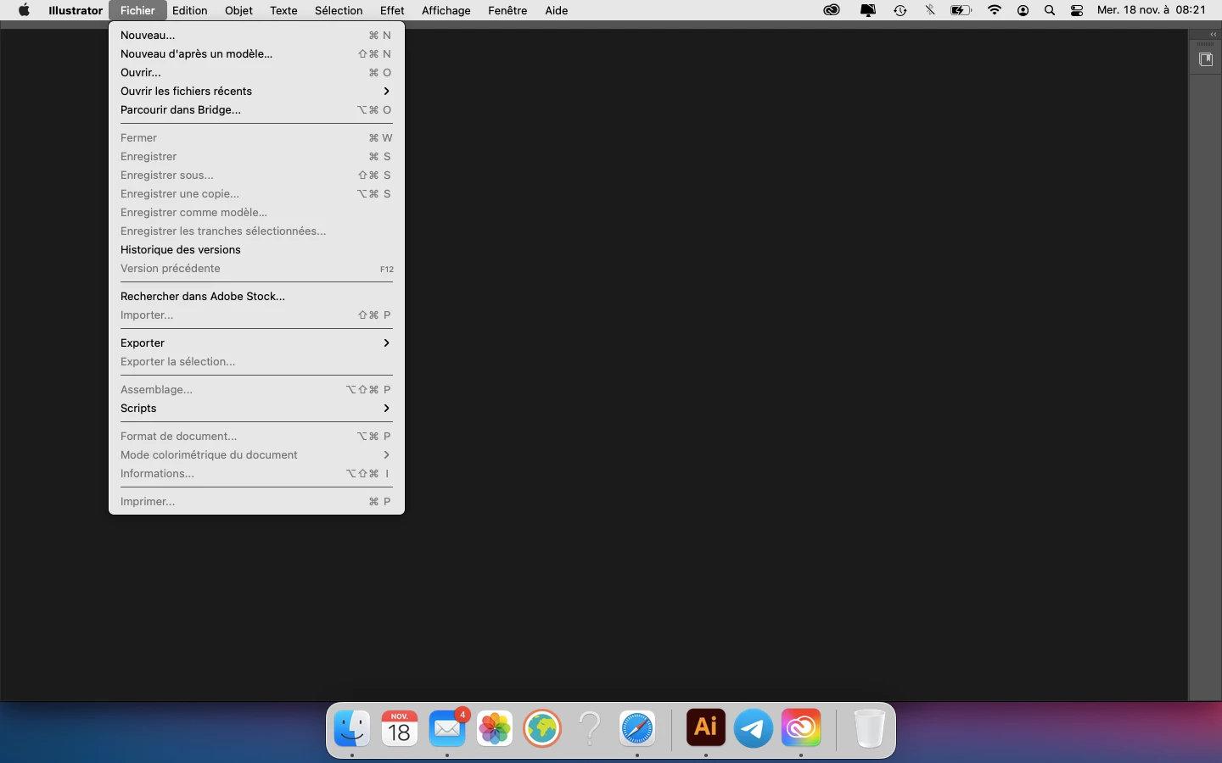Expand the collapsed panel dock arrows
This screenshot has width=1222, height=763.
click(x=1214, y=34)
